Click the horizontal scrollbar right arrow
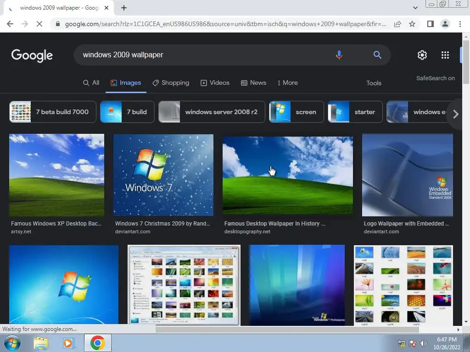 [458, 330]
